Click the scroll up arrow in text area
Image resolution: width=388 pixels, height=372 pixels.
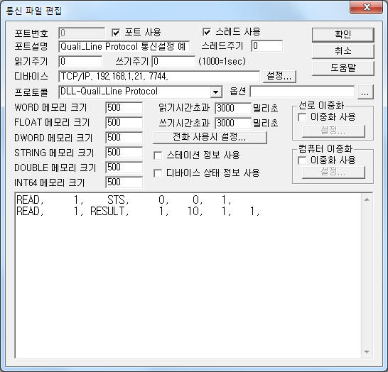(367, 199)
